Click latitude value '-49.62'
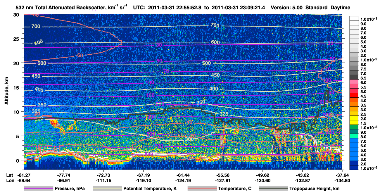Image resolution: width=380 pixels, height=195 pixels. (262, 175)
